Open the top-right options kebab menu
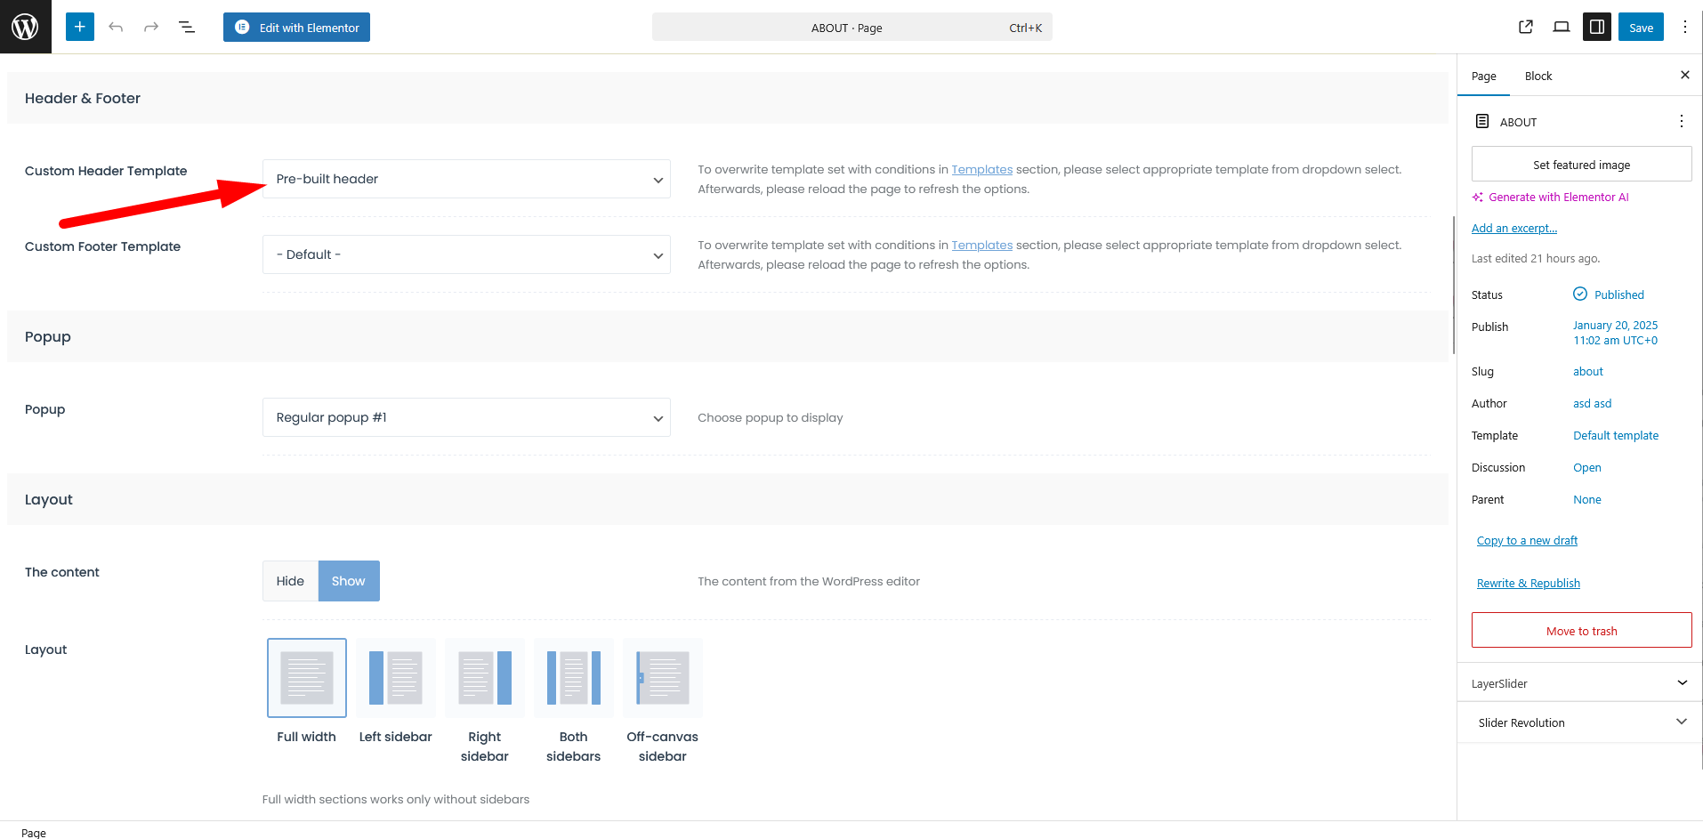This screenshot has width=1703, height=839. click(1684, 27)
